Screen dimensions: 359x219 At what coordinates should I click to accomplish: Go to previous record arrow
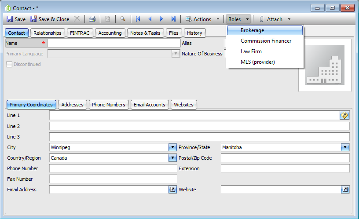pos(150,19)
